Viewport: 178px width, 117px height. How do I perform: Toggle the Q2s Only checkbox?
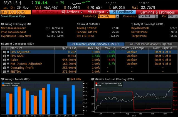coord(68,79)
